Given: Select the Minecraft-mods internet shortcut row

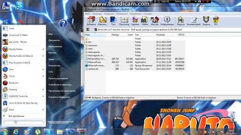Looking at the screenshot, I should click(x=135, y=66).
